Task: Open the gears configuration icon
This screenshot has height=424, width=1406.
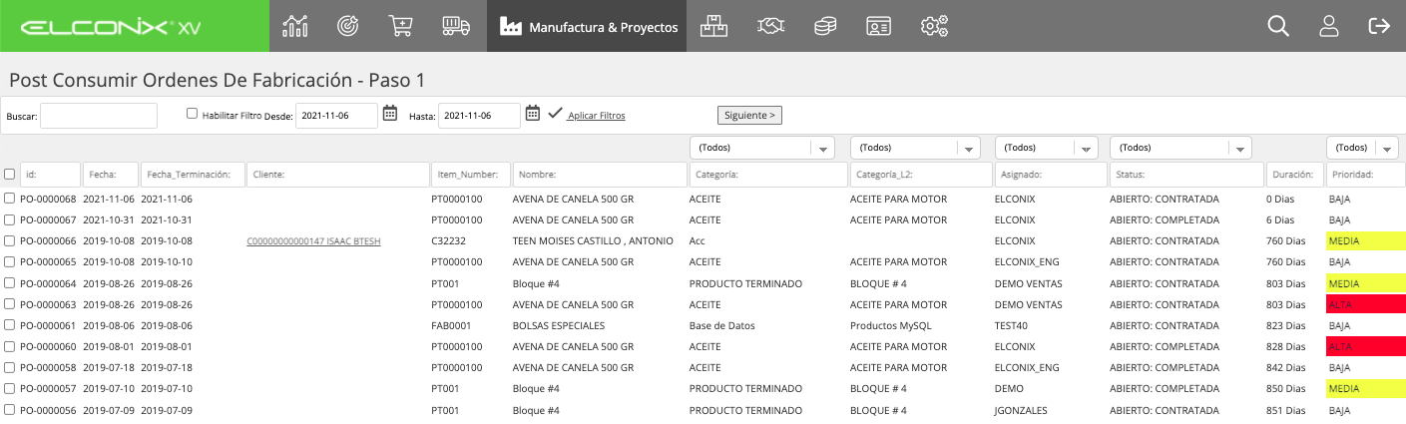Action: (934, 26)
